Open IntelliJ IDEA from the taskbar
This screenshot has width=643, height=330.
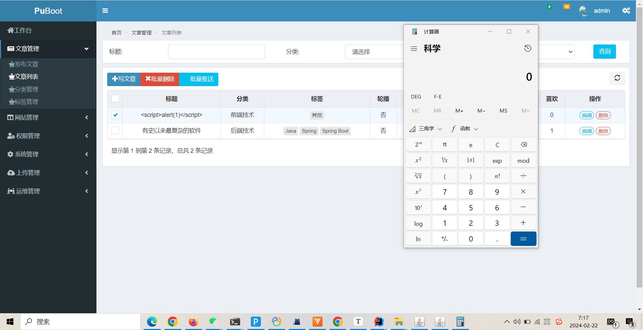[379, 322]
